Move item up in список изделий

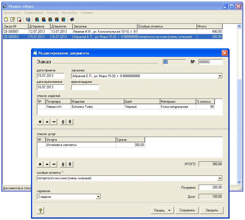coord(63,122)
